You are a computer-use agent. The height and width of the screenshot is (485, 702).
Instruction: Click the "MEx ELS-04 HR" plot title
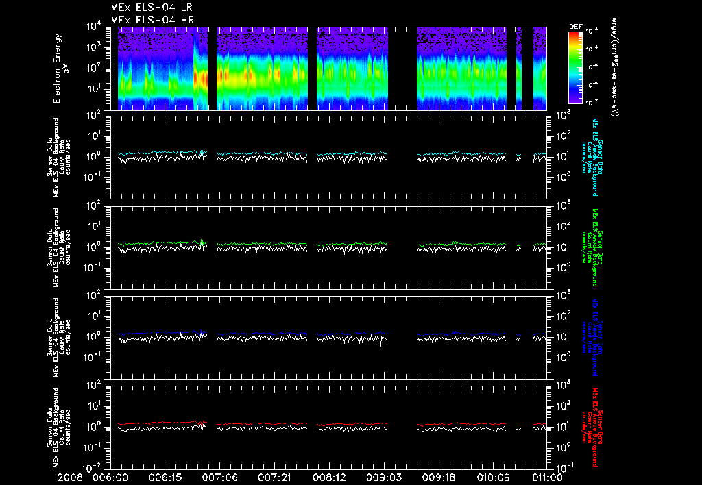tap(152, 20)
